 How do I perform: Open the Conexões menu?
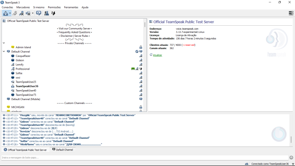8,8
